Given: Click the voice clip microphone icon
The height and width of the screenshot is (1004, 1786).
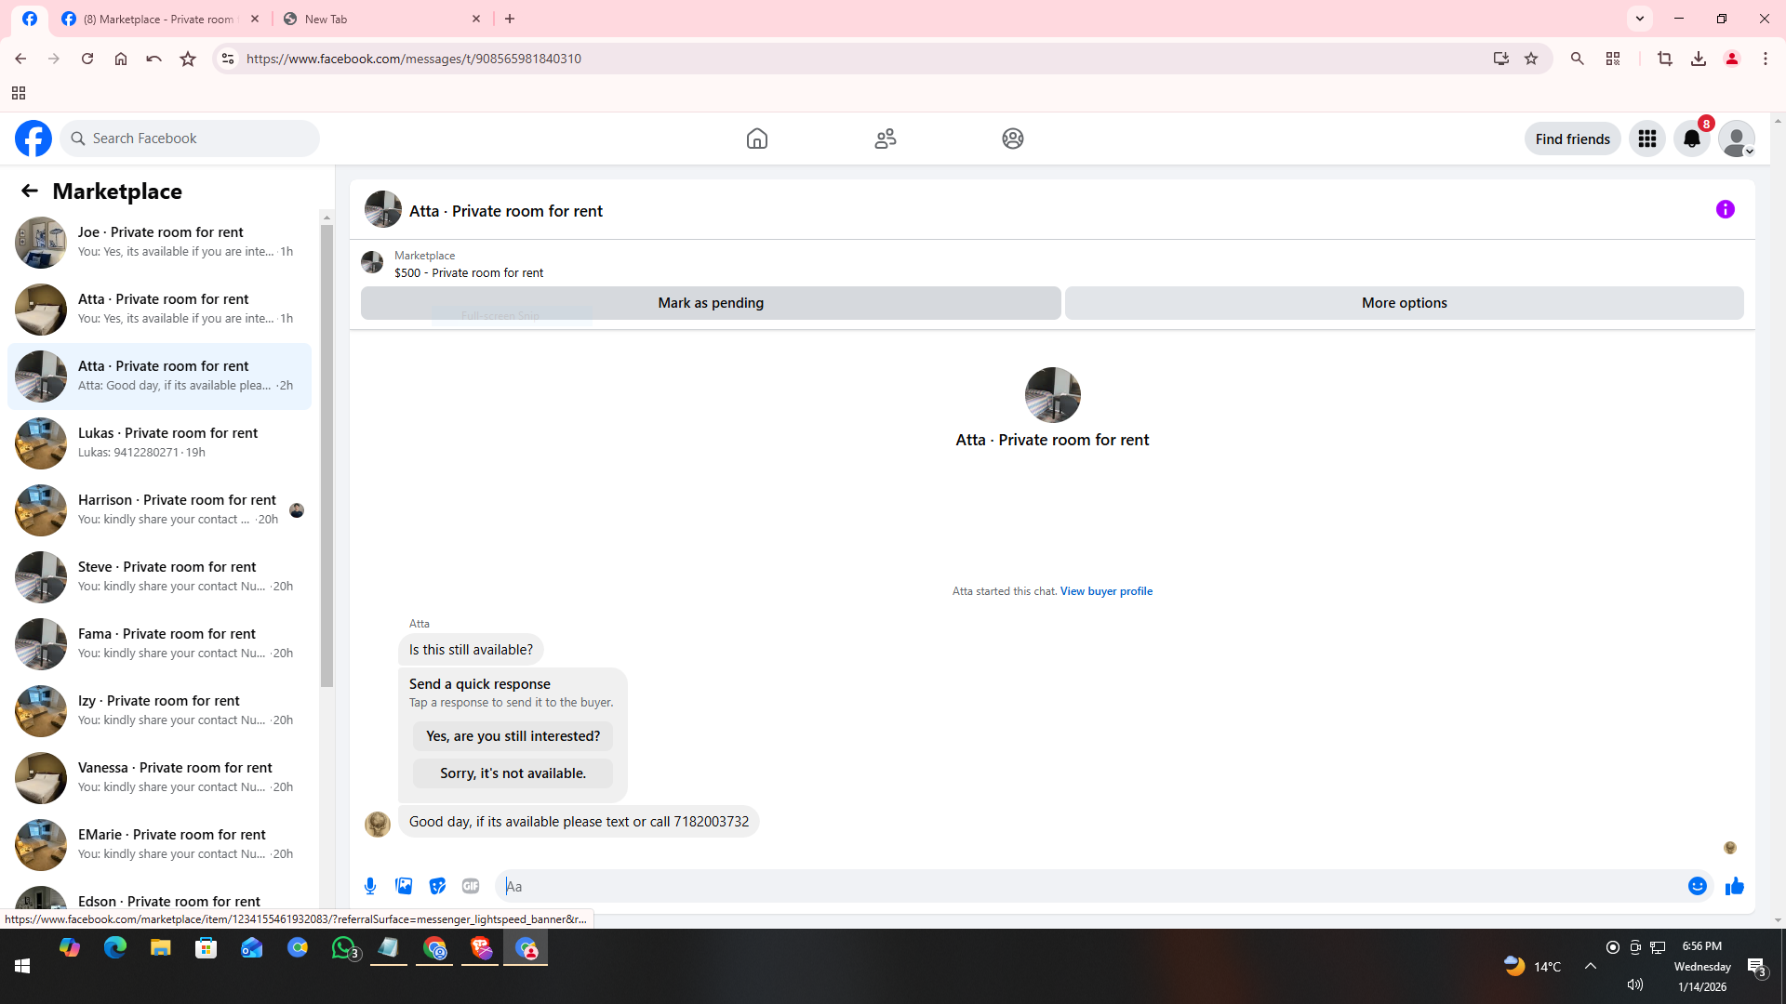Looking at the screenshot, I should click(x=370, y=886).
